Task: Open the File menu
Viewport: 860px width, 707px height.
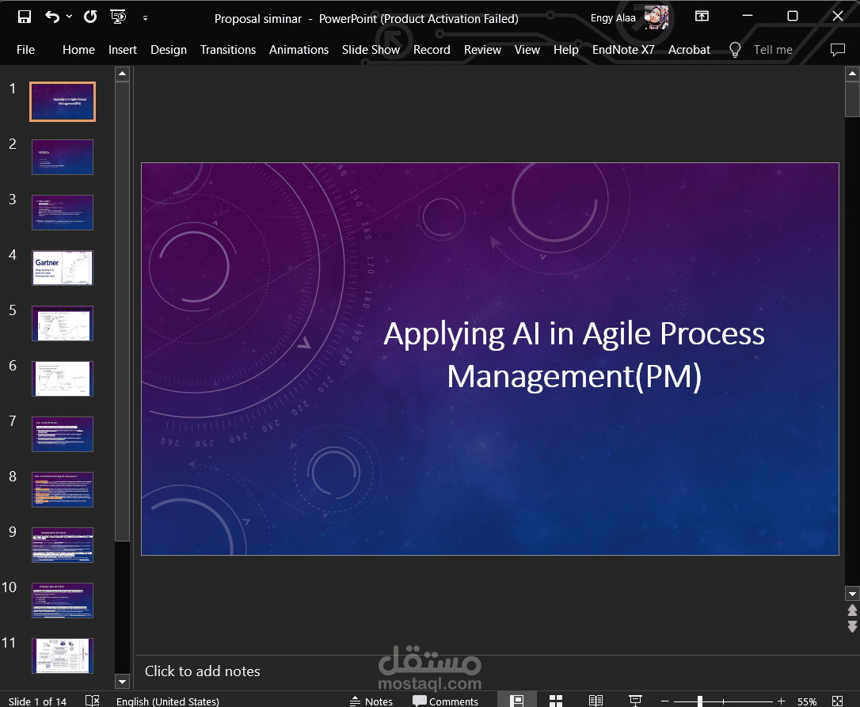Action: point(25,50)
